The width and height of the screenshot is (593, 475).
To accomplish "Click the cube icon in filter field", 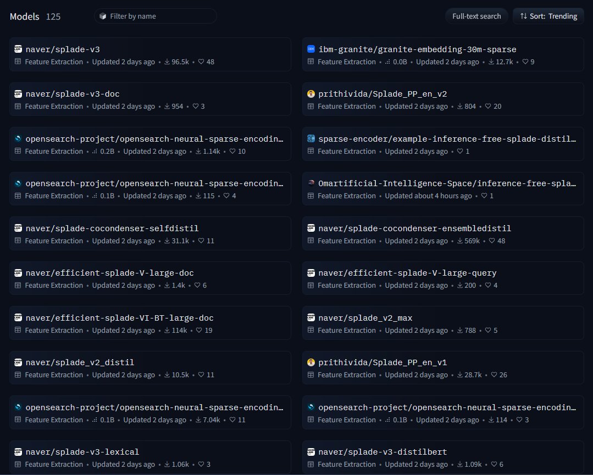I will [102, 16].
